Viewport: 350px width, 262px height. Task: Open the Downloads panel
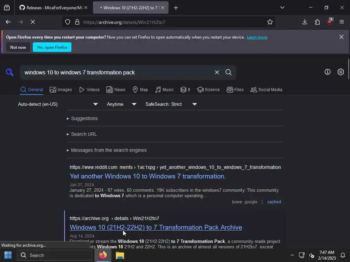coord(305,22)
